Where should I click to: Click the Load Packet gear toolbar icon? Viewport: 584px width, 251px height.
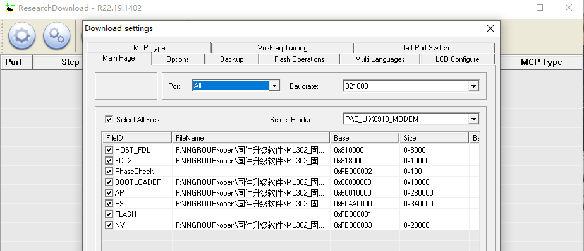22,36
